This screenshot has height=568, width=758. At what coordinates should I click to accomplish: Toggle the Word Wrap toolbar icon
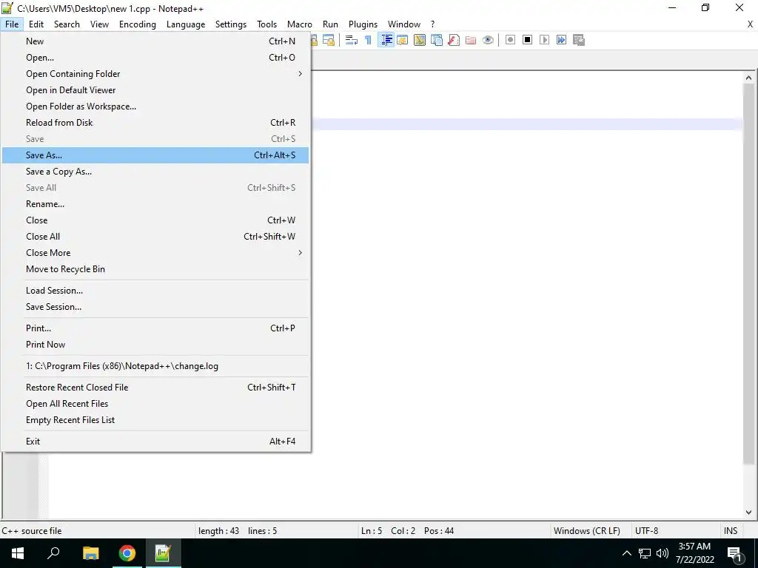pos(352,40)
